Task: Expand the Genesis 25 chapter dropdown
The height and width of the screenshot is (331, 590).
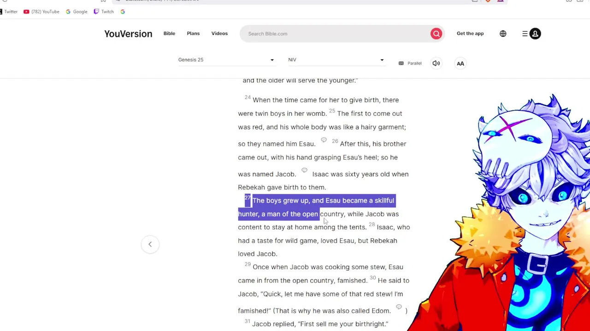Action: coord(226,60)
